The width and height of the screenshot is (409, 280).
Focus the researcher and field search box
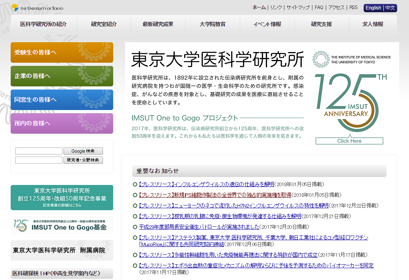(x=39, y=160)
